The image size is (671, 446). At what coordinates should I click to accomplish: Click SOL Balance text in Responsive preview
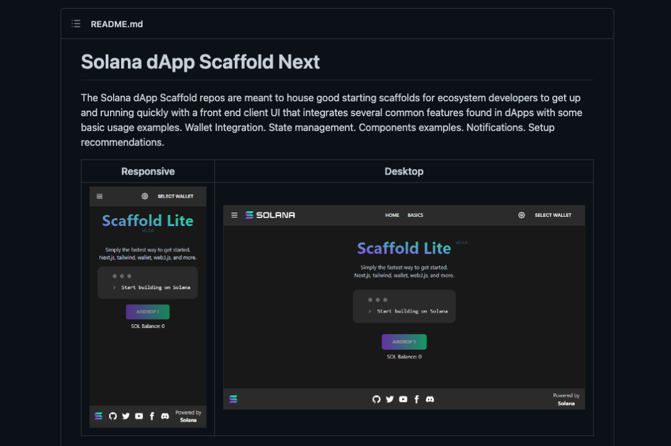pyautogui.click(x=148, y=326)
